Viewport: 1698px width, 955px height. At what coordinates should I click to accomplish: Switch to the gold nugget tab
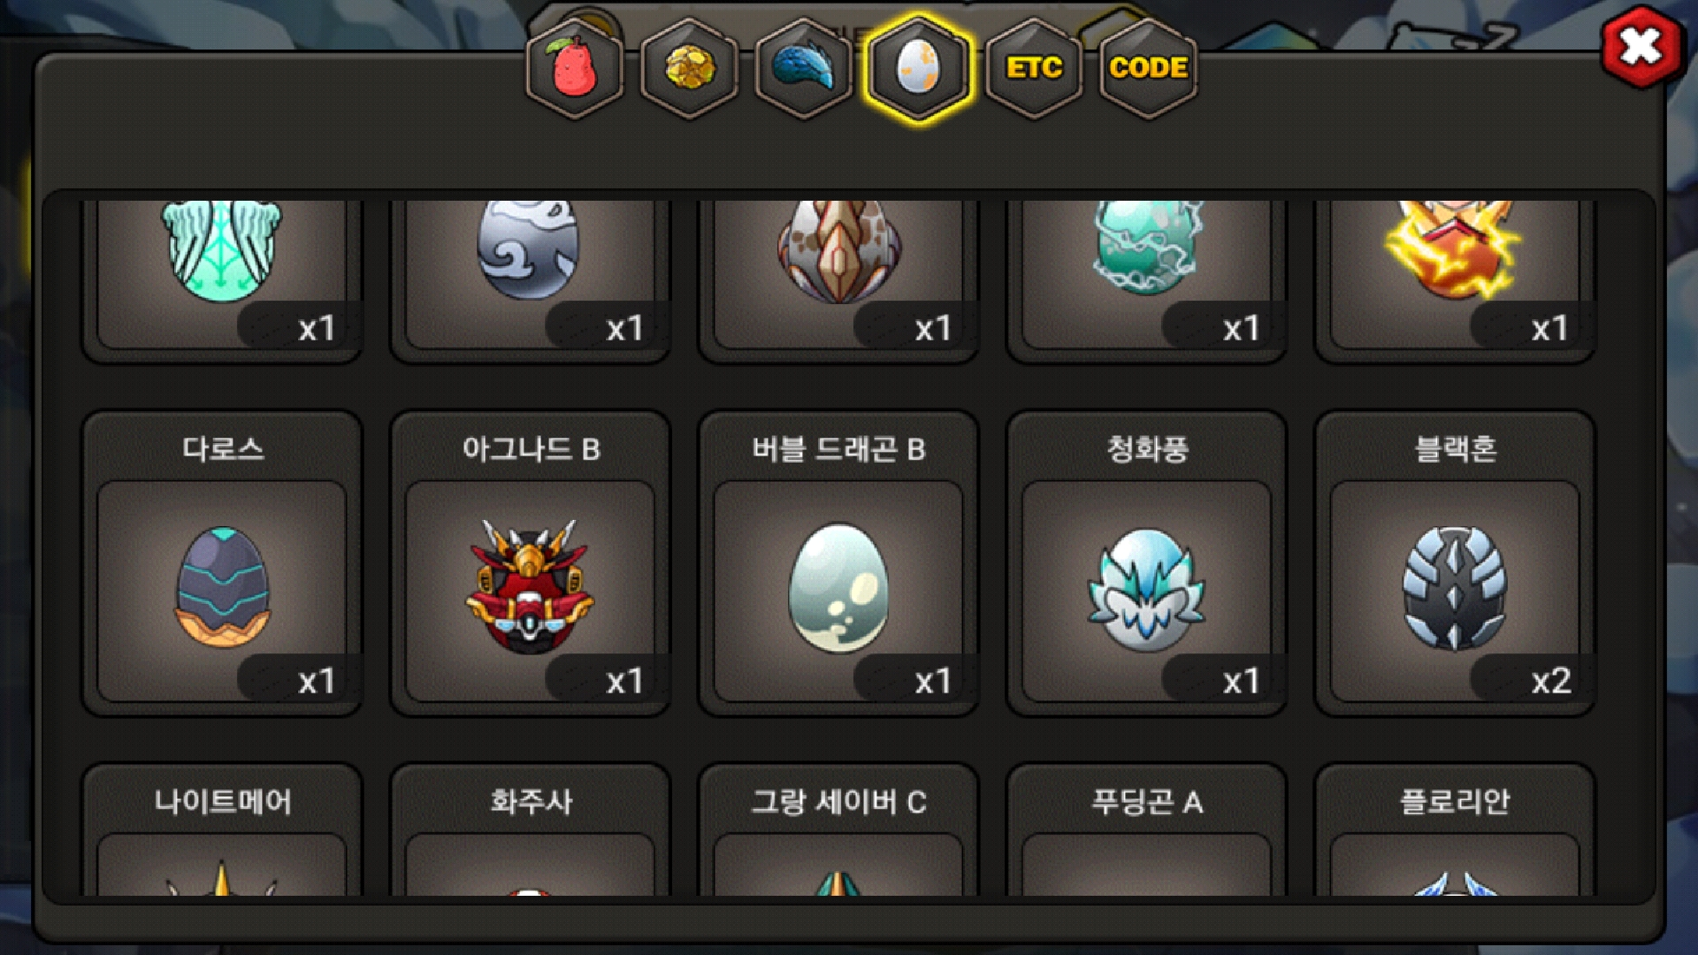coord(690,68)
